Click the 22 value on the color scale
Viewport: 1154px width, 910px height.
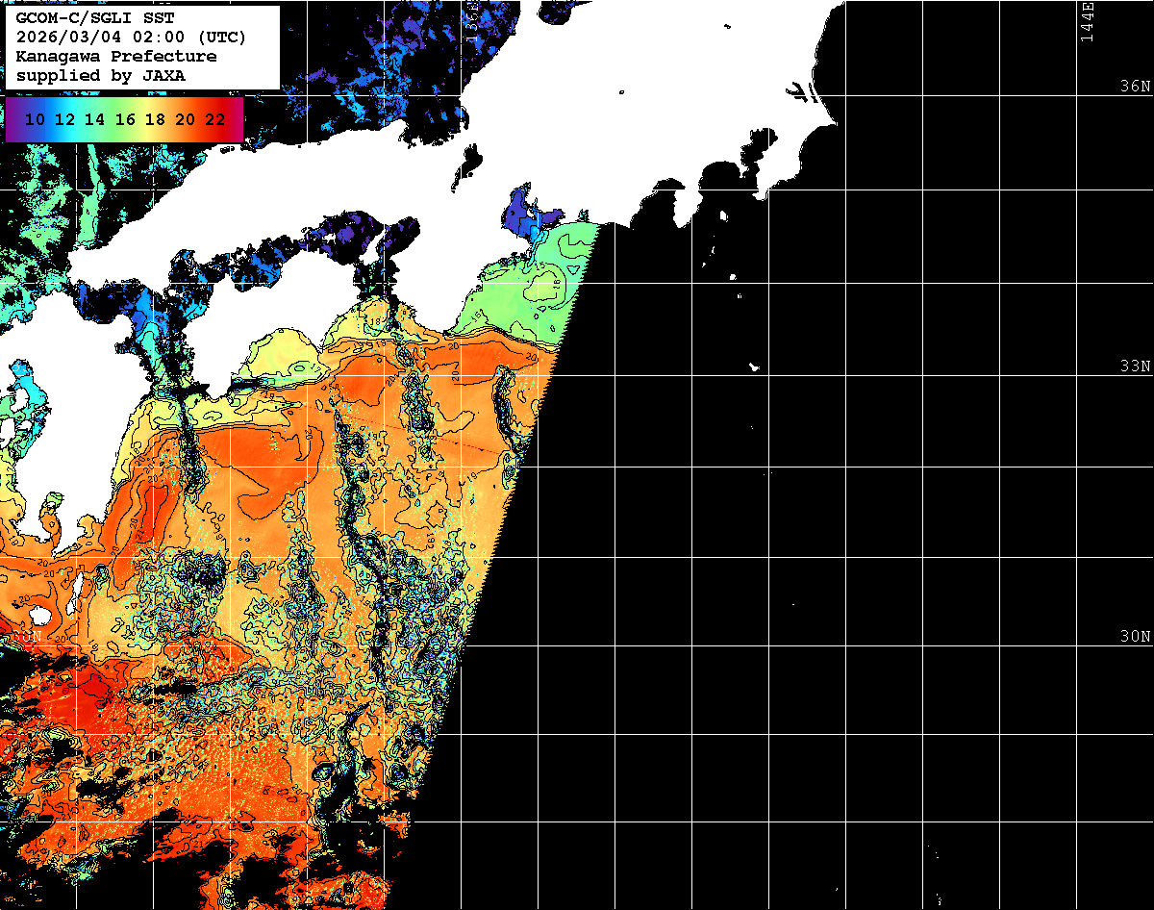click(x=215, y=119)
